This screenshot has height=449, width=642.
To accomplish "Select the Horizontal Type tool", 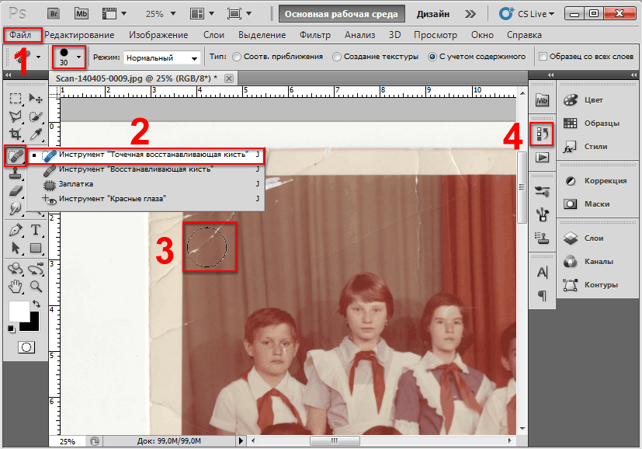I will pos(36,230).
